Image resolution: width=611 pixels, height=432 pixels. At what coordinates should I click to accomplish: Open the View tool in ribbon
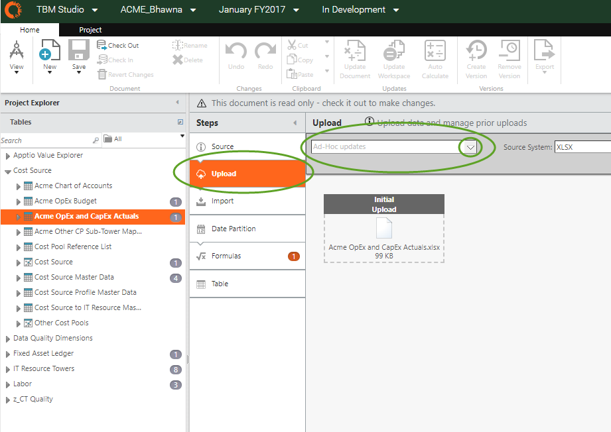pyautogui.click(x=17, y=56)
